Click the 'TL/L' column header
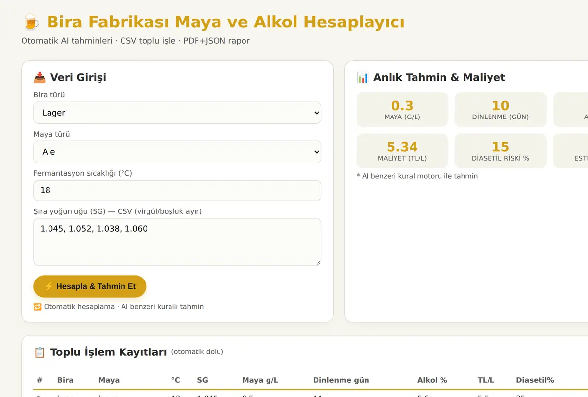The height and width of the screenshot is (397, 588). point(486,380)
